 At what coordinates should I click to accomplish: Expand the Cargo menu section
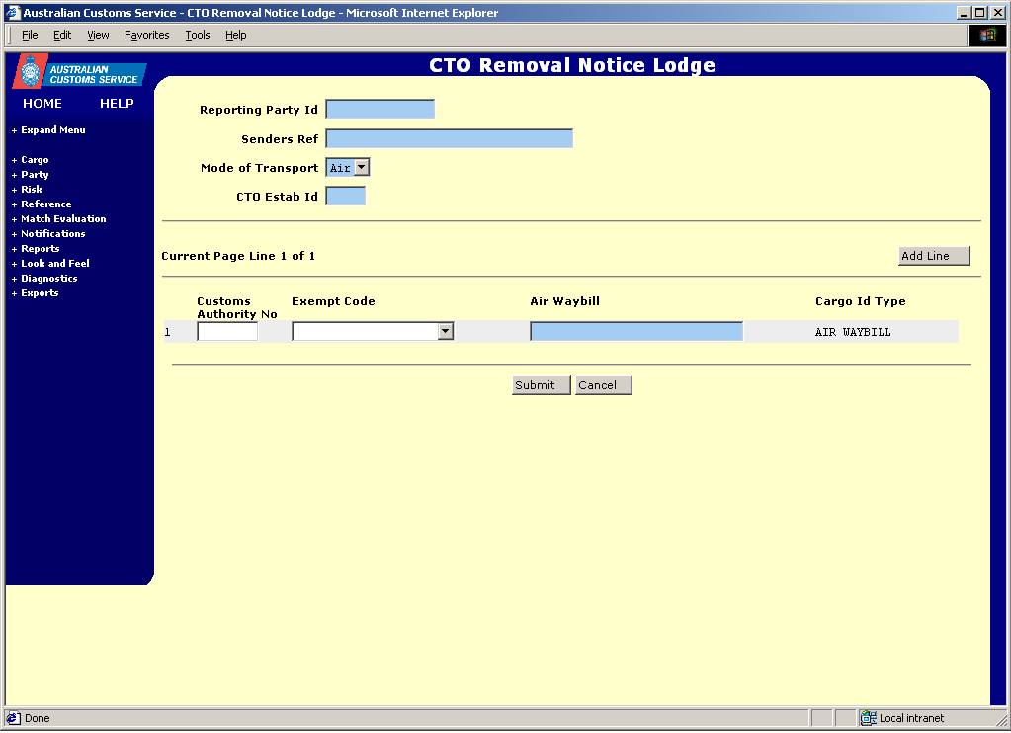[30, 160]
